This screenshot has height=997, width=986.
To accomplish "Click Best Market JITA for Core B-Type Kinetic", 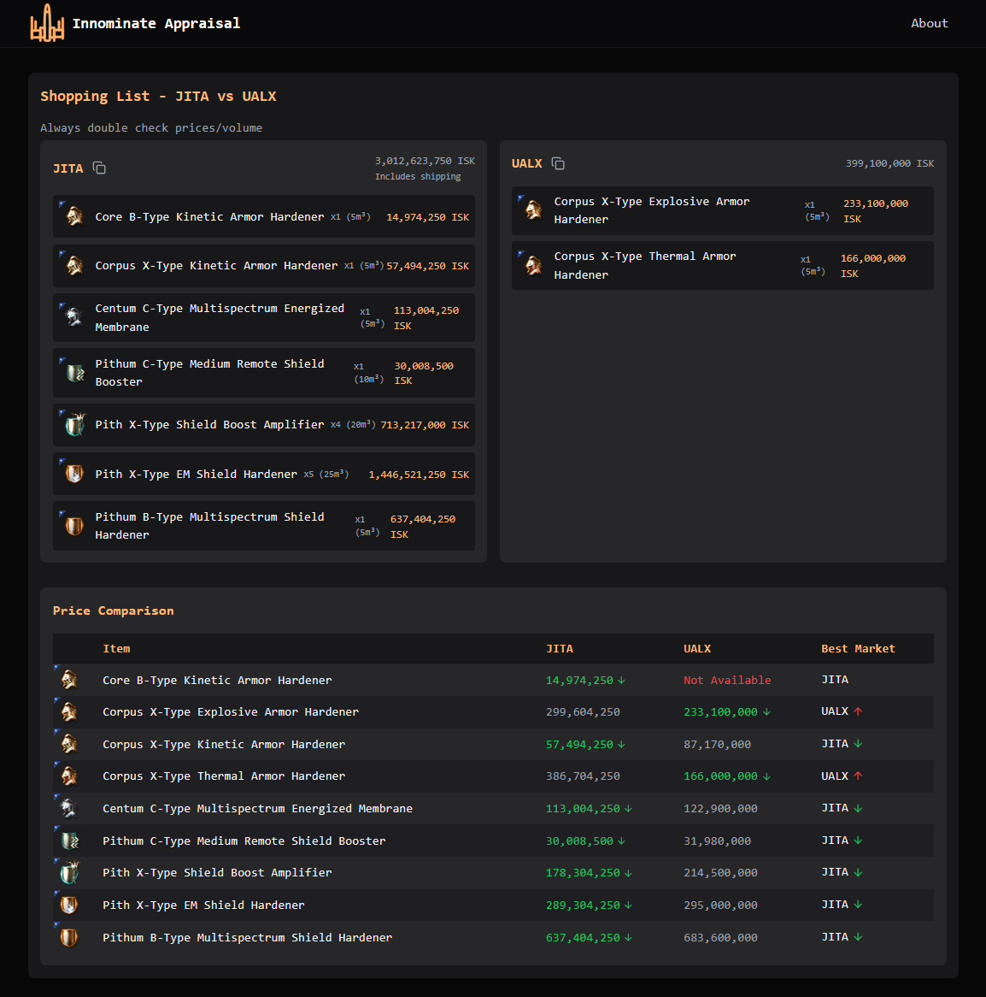I will coord(834,679).
